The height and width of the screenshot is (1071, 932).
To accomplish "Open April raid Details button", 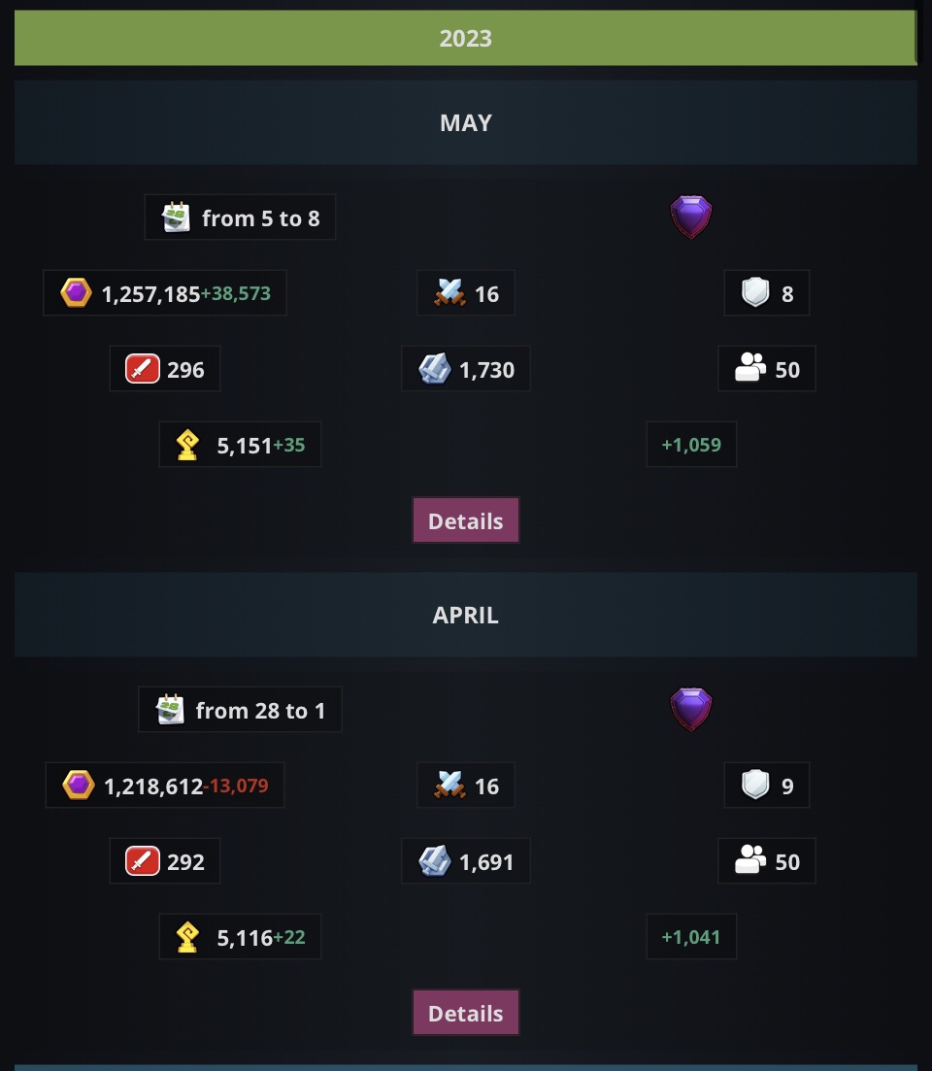I will point(466,1013).
